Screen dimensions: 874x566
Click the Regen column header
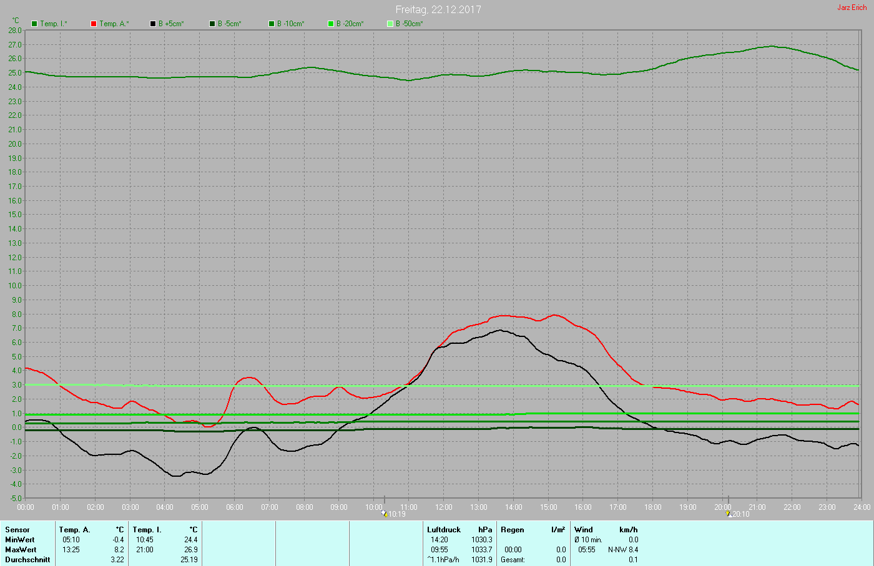point(513,530)
